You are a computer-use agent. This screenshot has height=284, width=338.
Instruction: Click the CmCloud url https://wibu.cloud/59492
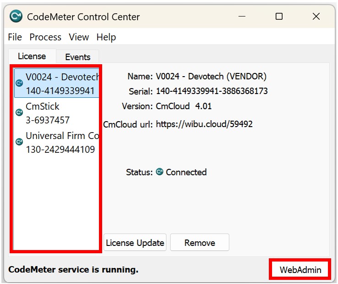(204, 124)
